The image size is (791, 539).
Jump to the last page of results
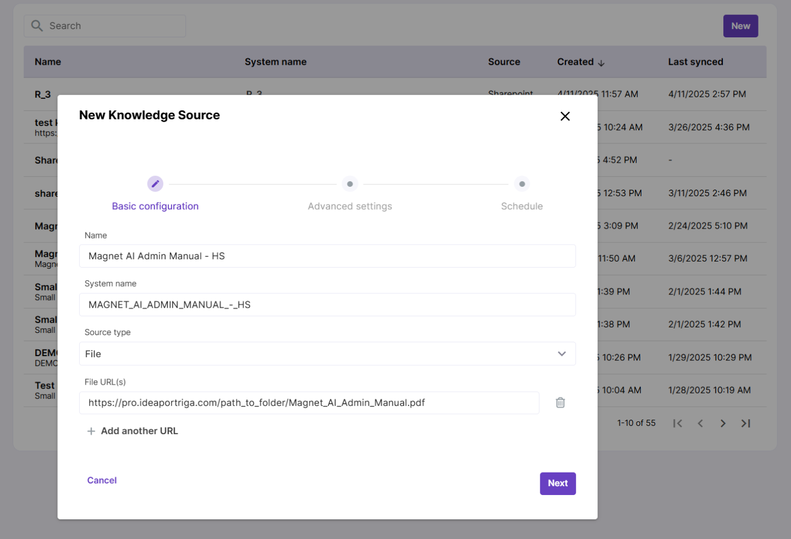(745, 423)
